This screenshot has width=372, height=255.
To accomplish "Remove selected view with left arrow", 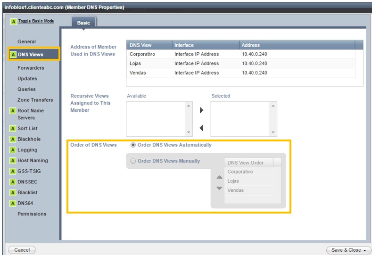I will click(201, 128).
